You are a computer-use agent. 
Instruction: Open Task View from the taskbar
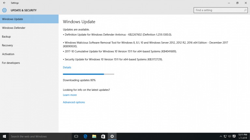76,136
